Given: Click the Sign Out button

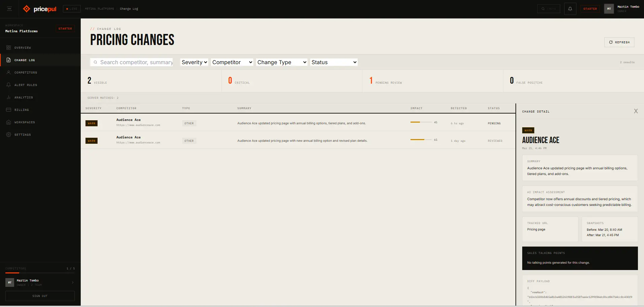Looking at the screenshot, I should click(40, 296).
